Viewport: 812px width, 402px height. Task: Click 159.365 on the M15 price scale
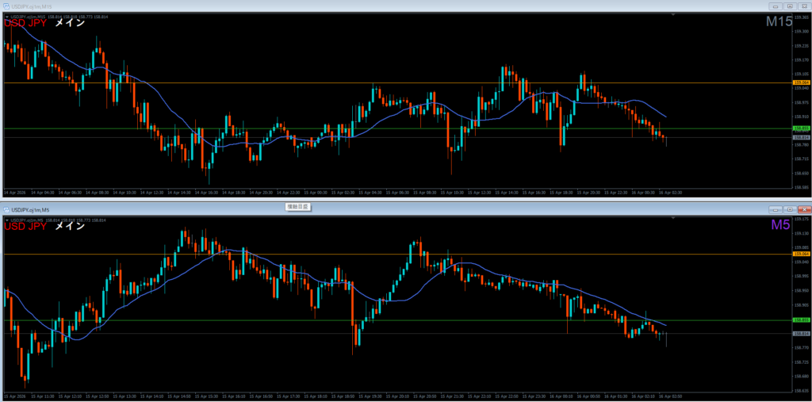[801, 17]
